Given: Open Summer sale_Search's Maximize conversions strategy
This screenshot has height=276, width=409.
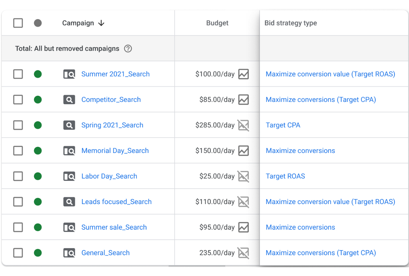Looking at the screenshot, I should 300,227.
